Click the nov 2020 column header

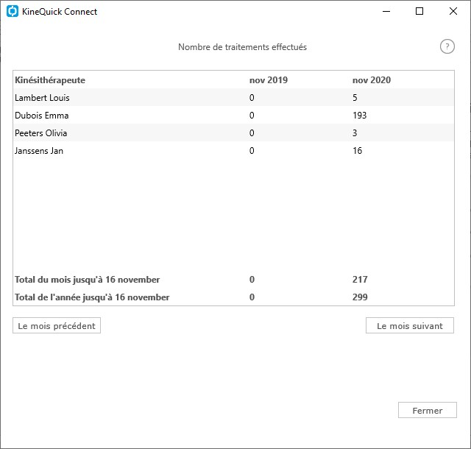[x=371, y=80]
